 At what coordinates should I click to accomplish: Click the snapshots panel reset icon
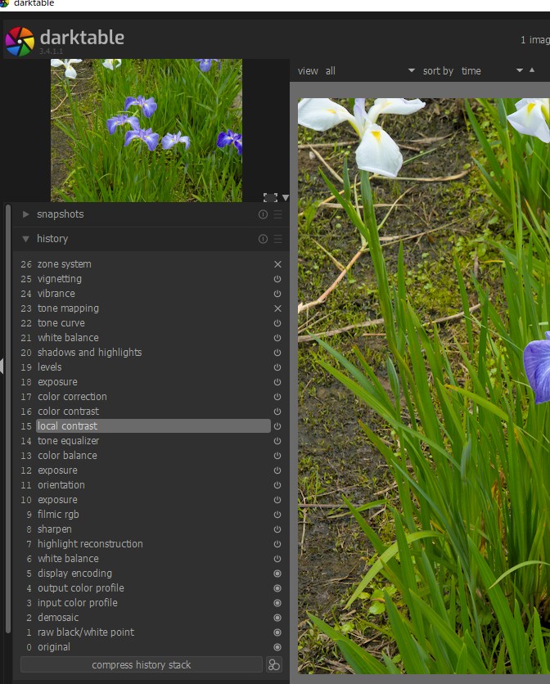point(263,214)
